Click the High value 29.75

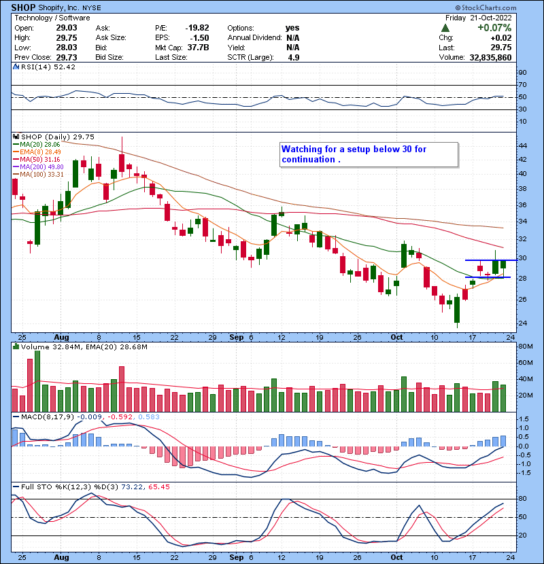click(x=67, y=37)
